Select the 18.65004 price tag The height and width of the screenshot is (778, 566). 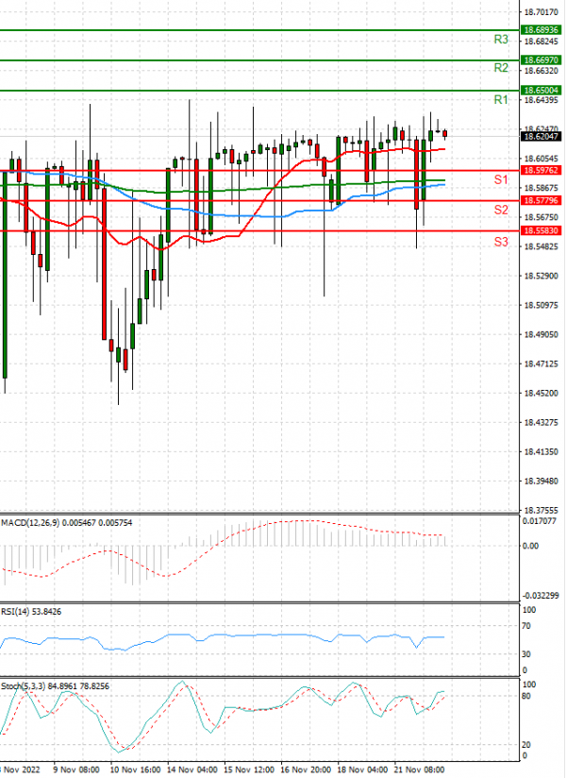pos(541,91)
